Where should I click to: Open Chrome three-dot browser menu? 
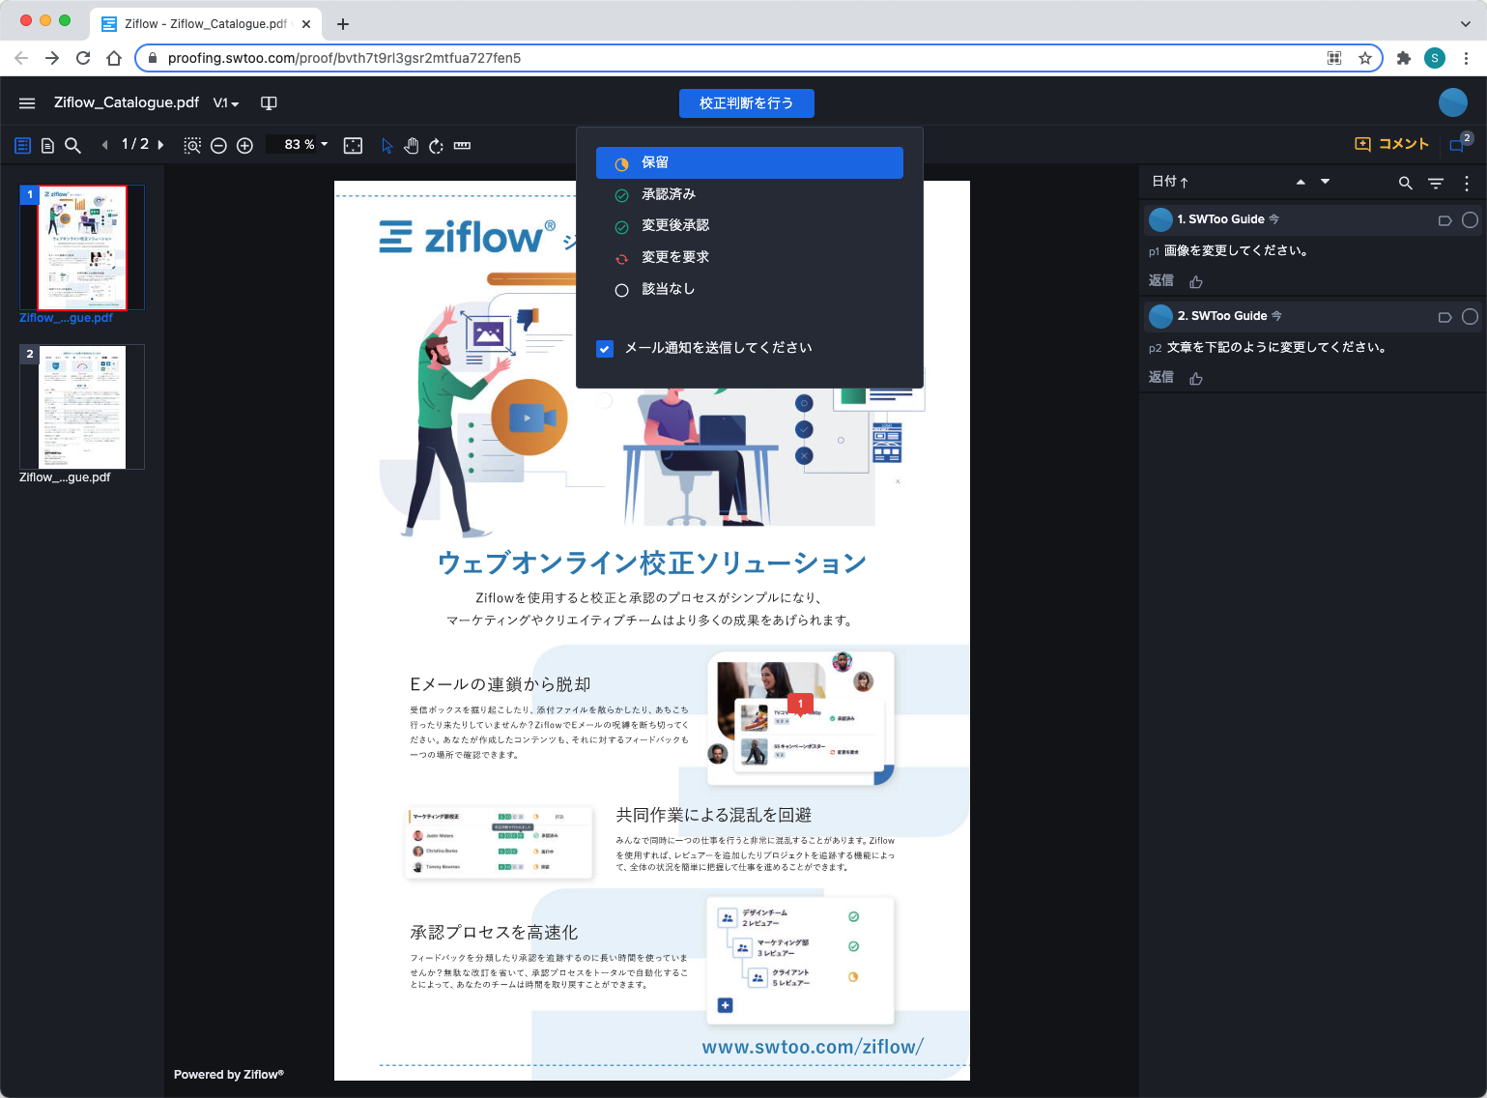click(1466, 58)
